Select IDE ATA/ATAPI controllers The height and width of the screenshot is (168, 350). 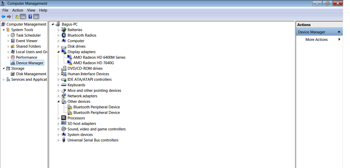pyautogui.click(x=89, y=79)
